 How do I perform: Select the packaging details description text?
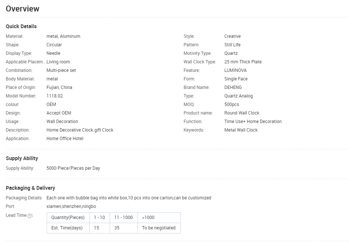point(129,198)
